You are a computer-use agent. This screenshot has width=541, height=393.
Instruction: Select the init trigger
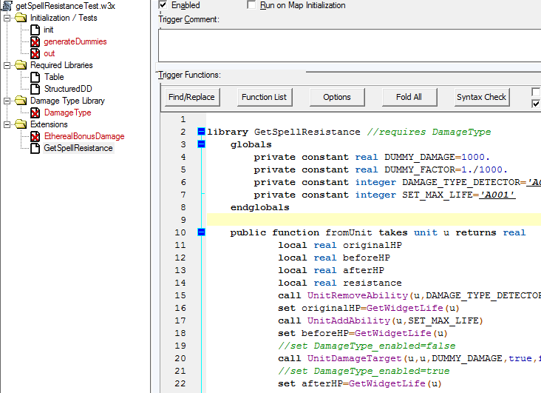point(48,30)
